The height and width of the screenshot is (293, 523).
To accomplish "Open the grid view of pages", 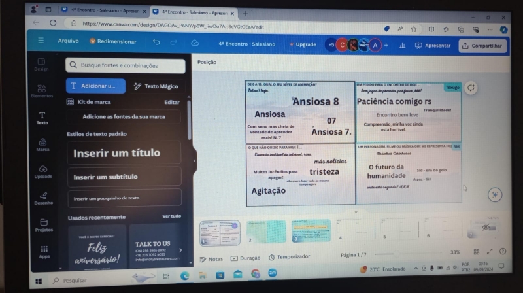I will pyautogui.click(x=476, y=252).
